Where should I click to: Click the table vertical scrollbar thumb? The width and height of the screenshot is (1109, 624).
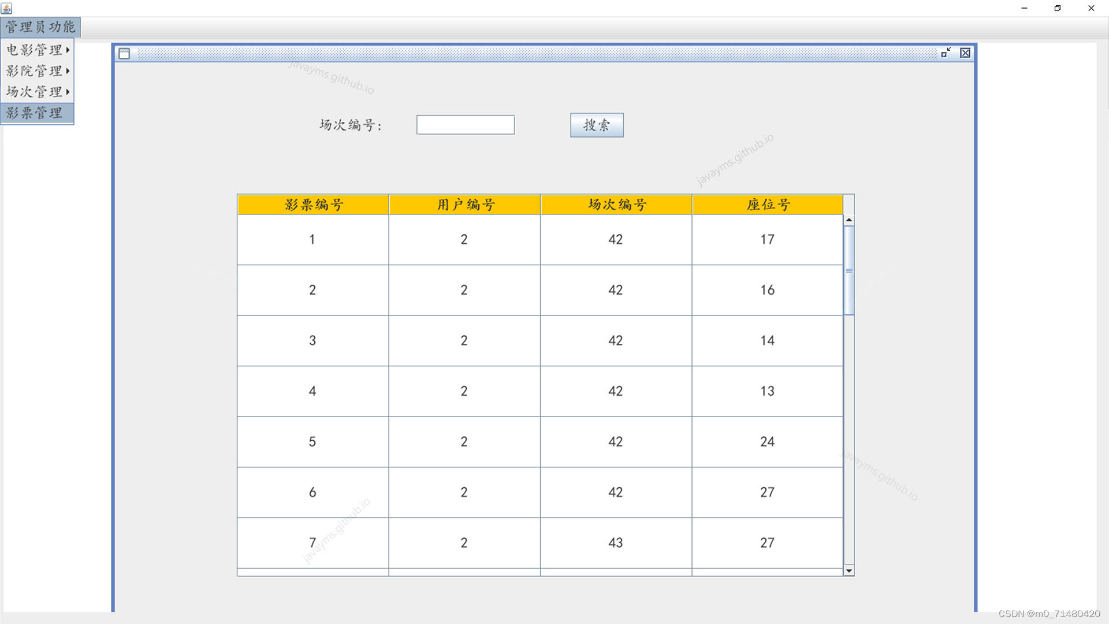(849, 270)
